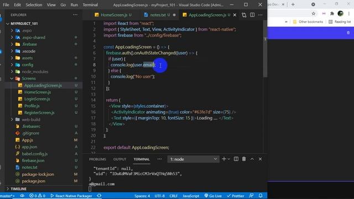Image resolution: width=354 pixels, height=199 pixels.
Task: Open the terminal selector dropdown '1: node'
Action: pos(193,159)
